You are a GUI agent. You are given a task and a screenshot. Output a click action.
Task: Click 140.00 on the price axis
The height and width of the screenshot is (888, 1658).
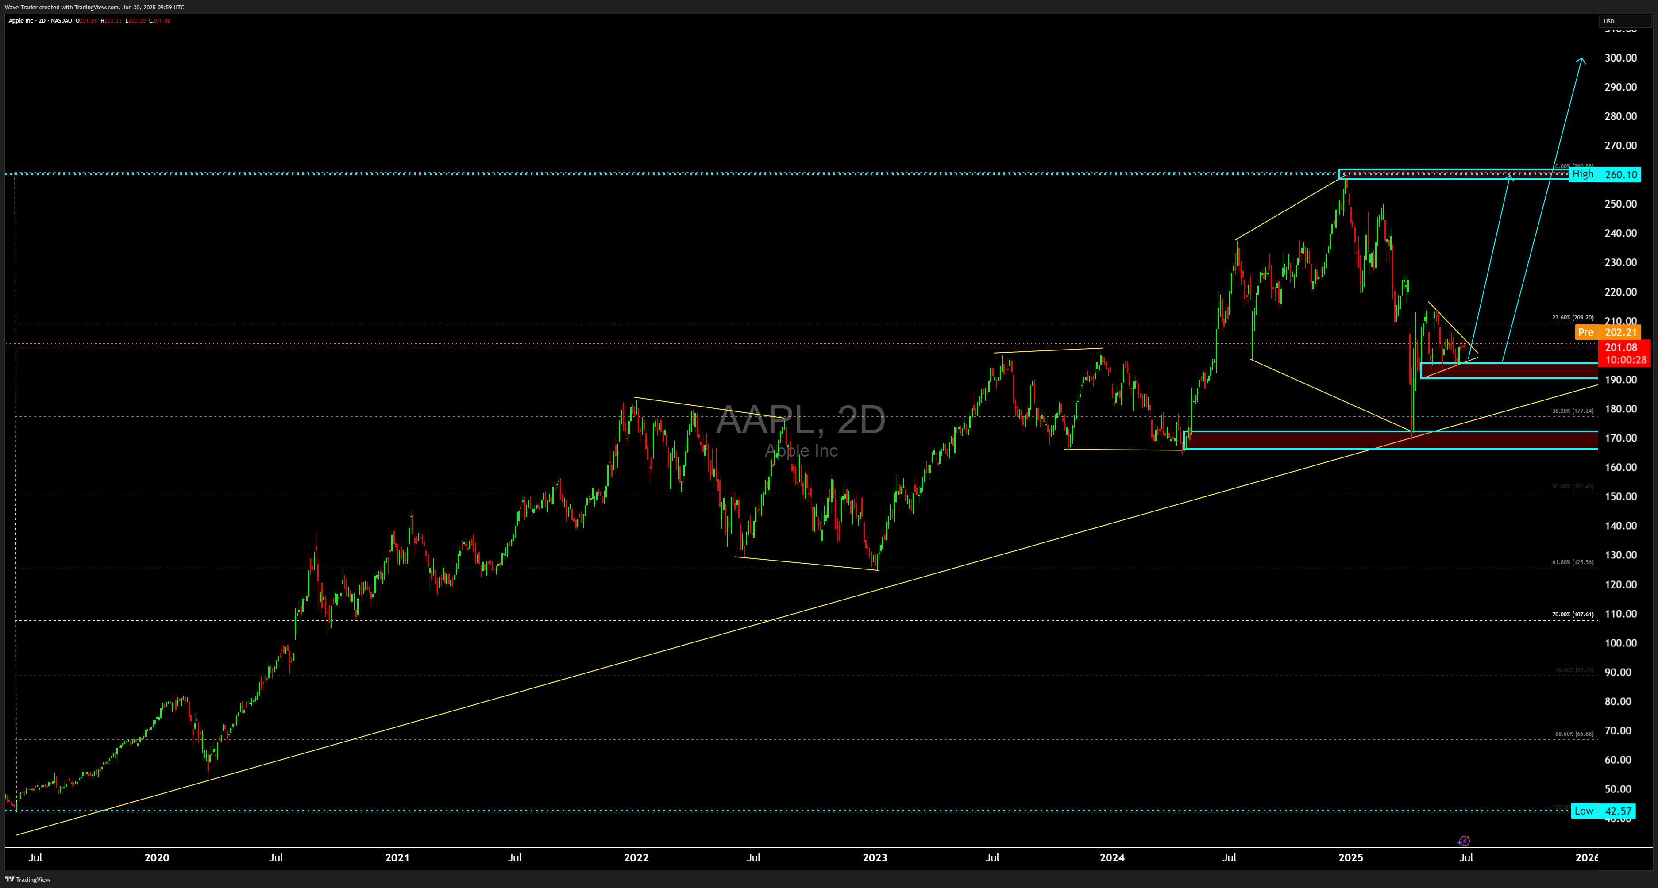tap(1621, 526)
